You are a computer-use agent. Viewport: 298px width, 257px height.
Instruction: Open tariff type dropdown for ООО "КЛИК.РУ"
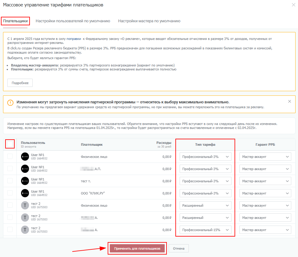click(205, 193)
